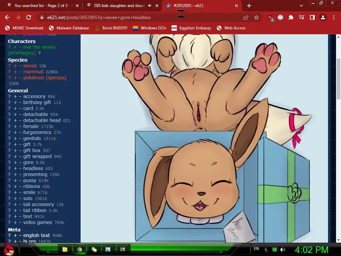Screen dimensions: 341x256
Task: Open the Egyptian Embassy bookmark
Action: [191, 28]
